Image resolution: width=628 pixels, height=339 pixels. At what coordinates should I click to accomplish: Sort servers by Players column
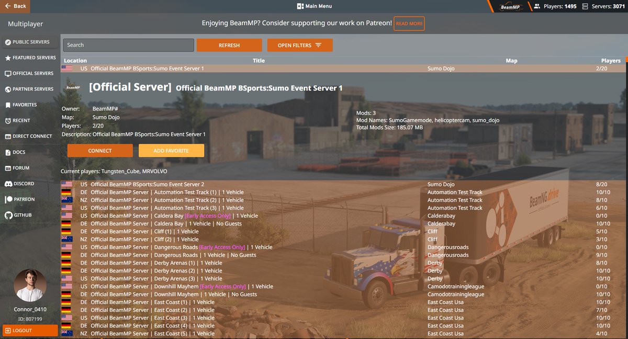tap(611, 61)
